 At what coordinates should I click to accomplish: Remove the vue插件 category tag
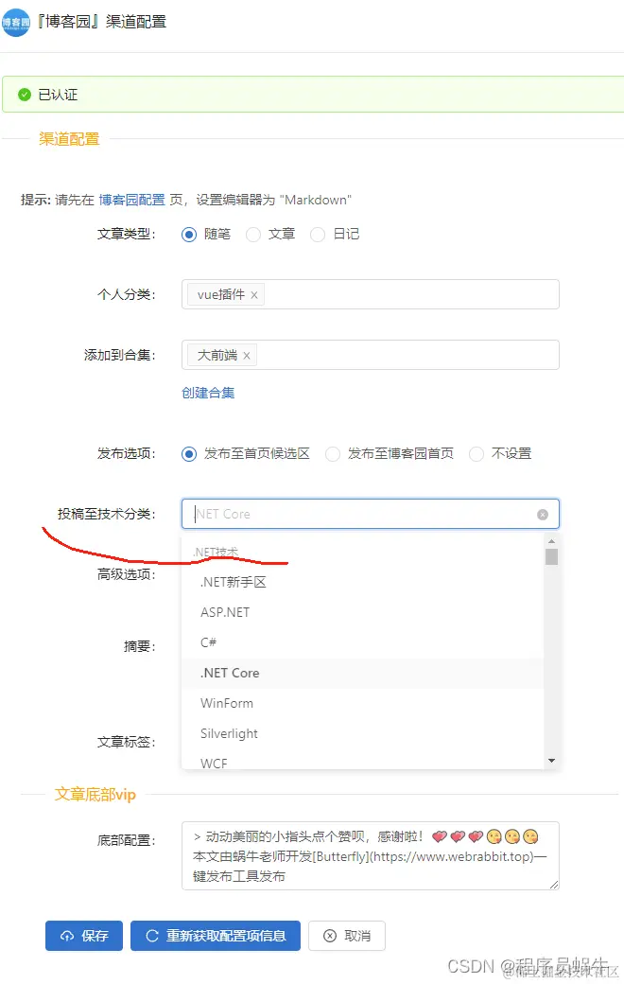(254, 295)
